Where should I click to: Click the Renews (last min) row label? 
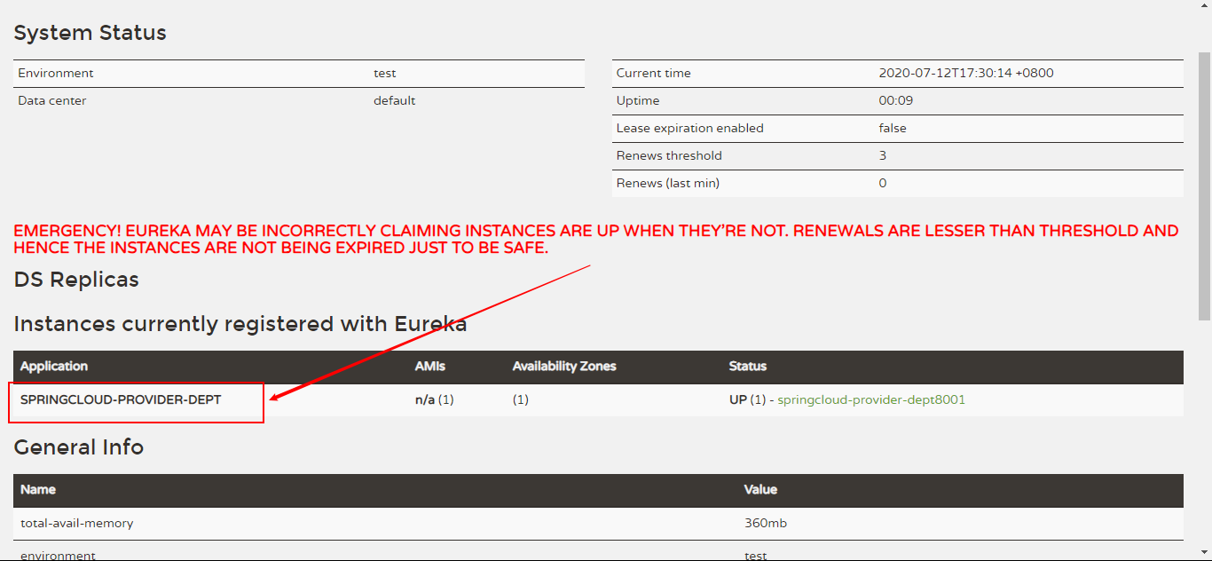[x=667, y=183]
